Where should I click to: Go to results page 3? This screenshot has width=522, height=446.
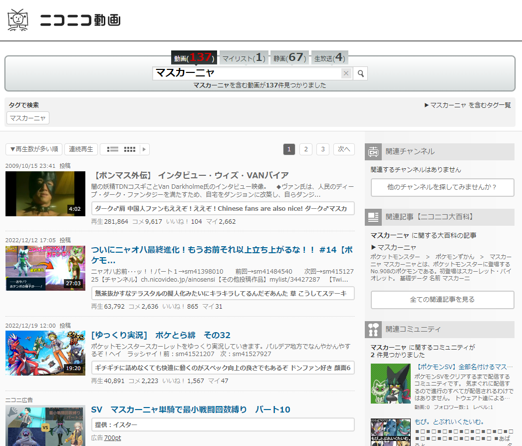(322, 149)
